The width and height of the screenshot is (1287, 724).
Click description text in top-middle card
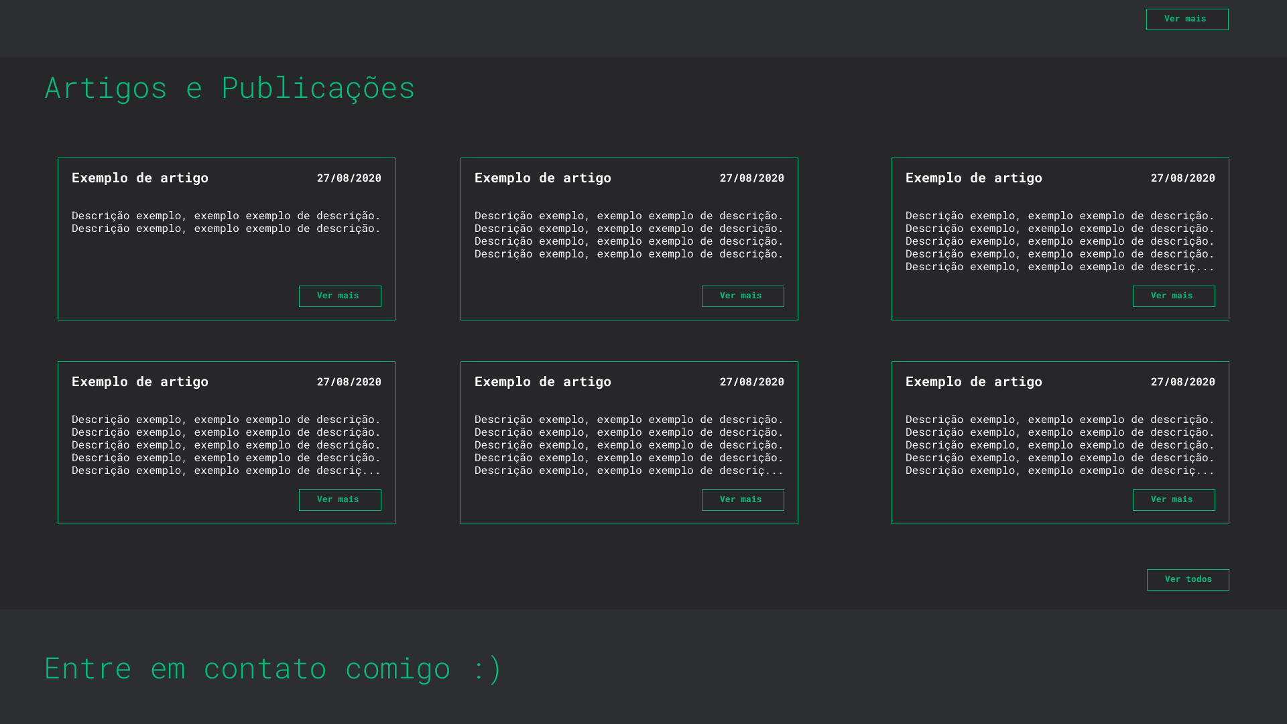[629, 235]
